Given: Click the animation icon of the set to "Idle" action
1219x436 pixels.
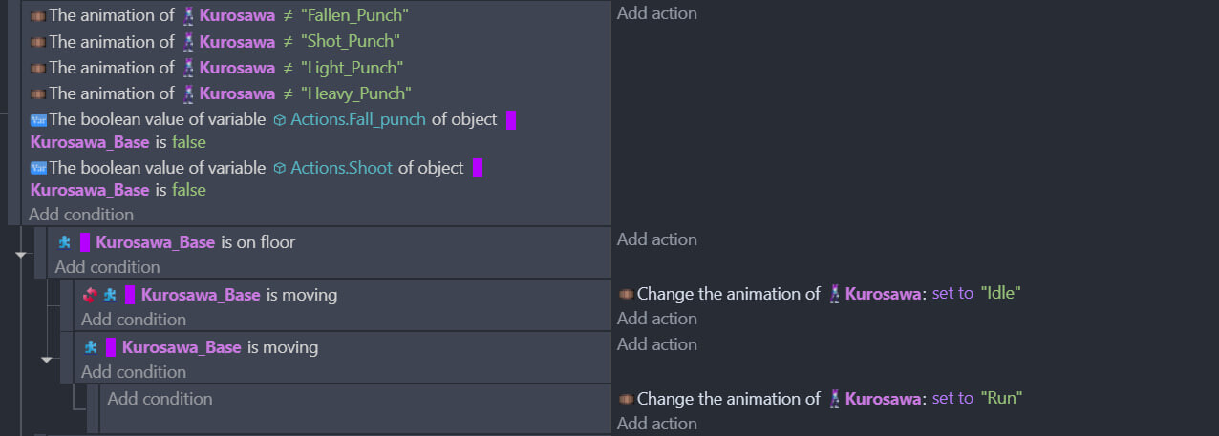Looking at the screenshot, I should tap(627, 294).
